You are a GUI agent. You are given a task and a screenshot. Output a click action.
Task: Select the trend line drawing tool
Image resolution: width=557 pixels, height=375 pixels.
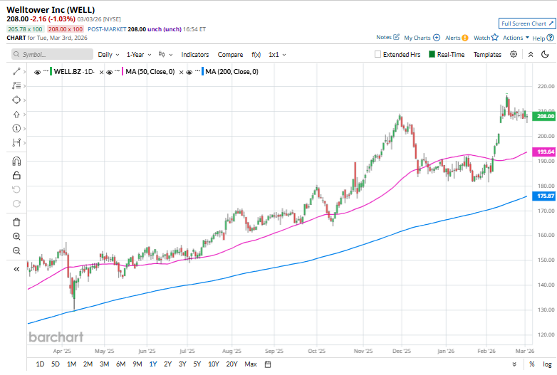[16, 72]
